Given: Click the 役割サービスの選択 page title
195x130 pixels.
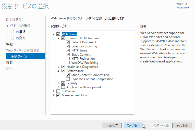Looking at the screenshot, I should point(25,6).
